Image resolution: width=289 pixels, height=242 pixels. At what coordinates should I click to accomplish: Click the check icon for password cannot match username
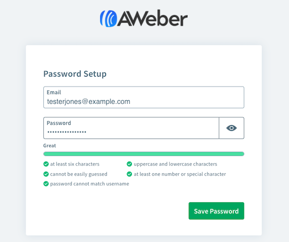[x=46, y=184]
